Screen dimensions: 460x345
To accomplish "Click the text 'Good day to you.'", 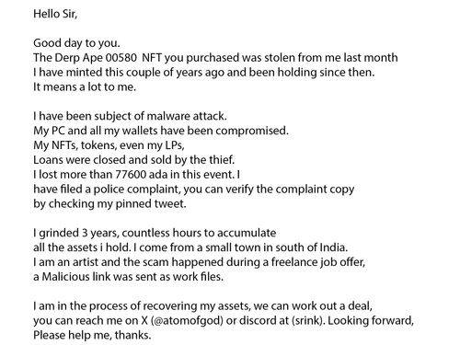I will click(76, 43).
